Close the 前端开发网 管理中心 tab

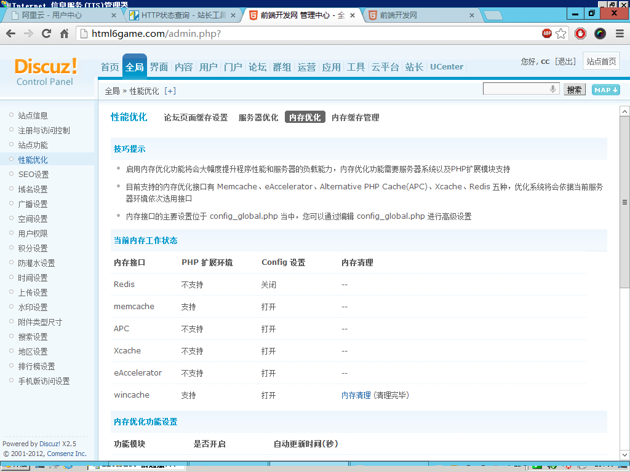(x=353, y=15)
